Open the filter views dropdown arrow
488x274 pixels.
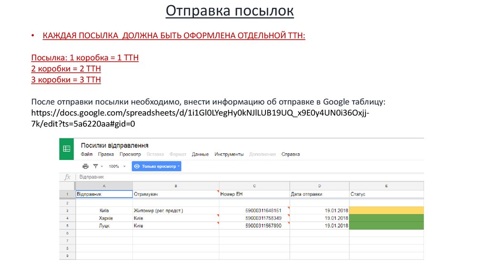(102, 167)
